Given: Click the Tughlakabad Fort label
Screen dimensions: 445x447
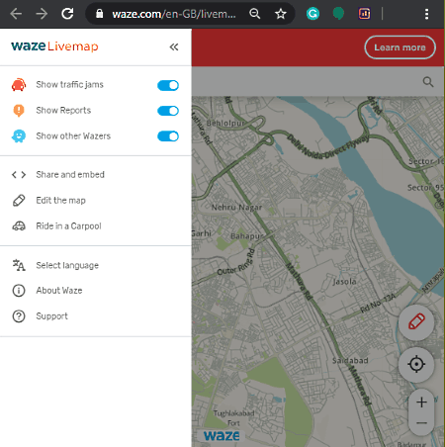Looking at the screenshot, I should pos(233,418).
